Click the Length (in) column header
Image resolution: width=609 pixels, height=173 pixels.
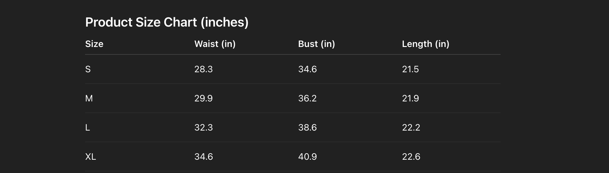pos(425,44)
